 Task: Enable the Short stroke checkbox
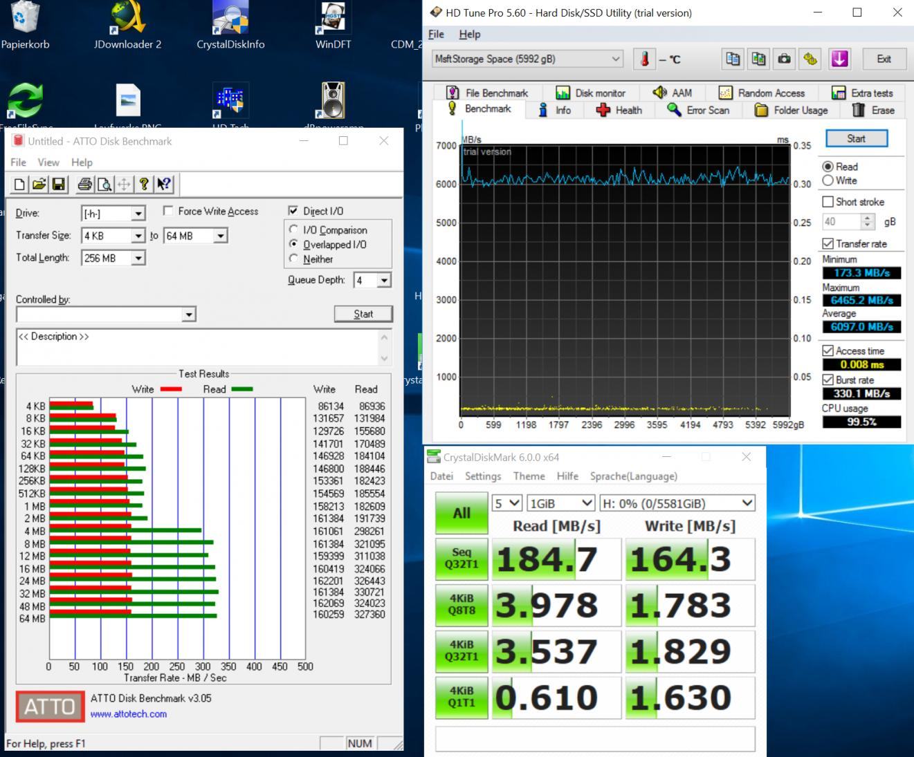pyautogui.click(x=828, y=202)
